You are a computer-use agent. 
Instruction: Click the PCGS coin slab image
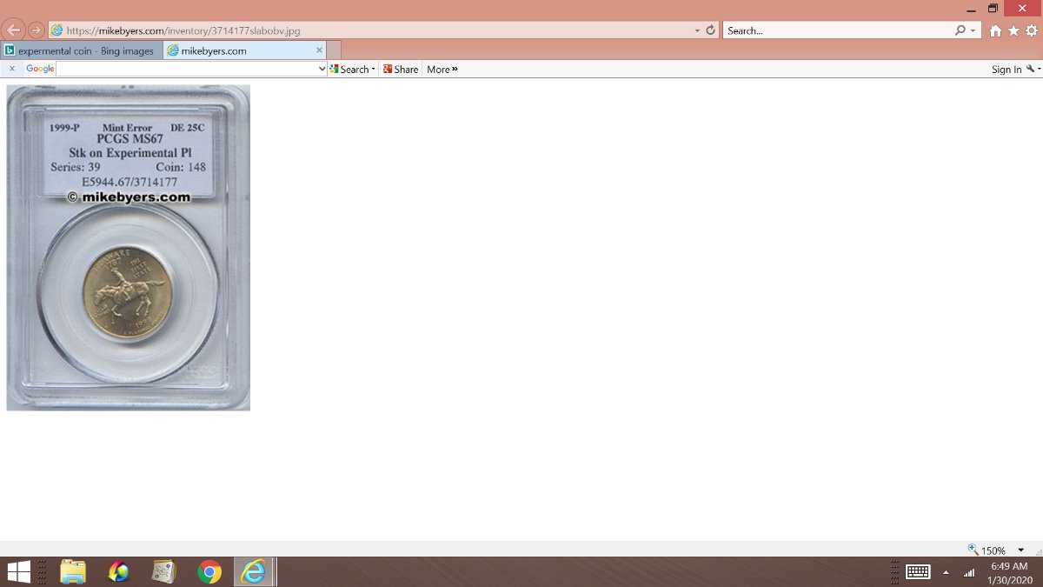(128, 248)
